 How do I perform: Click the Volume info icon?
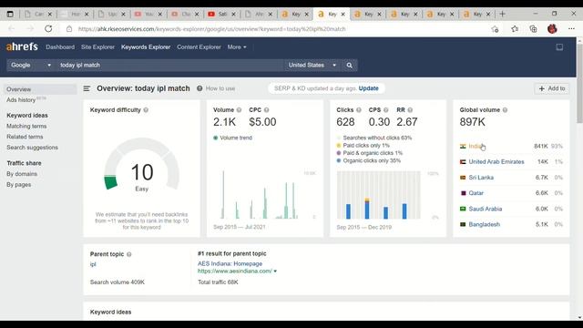coord(239,110)
